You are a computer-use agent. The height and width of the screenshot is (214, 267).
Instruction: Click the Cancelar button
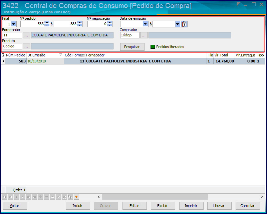(x=248, y=206)
